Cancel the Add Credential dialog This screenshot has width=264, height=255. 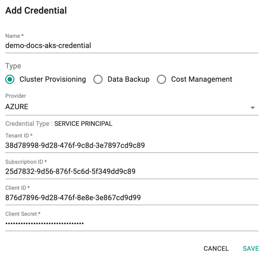click(216, 249)
